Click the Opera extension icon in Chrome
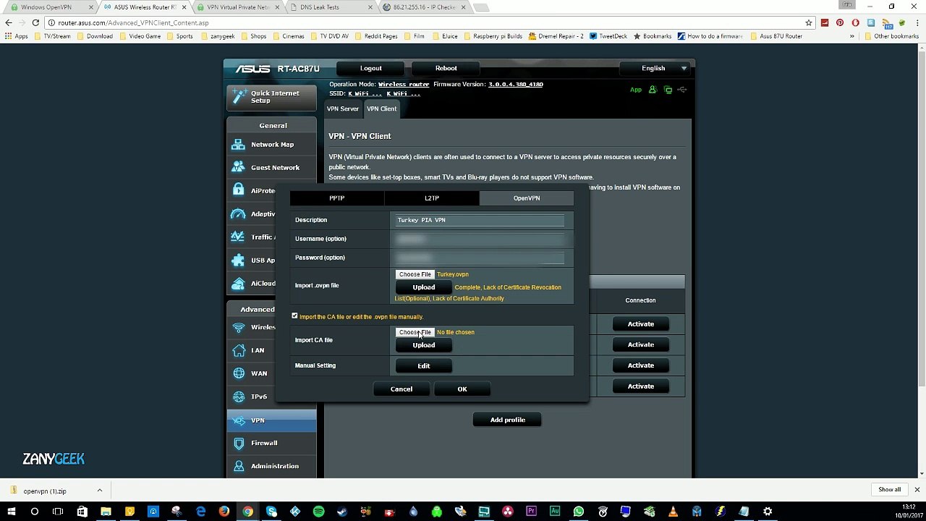 (x=856, y=22)
